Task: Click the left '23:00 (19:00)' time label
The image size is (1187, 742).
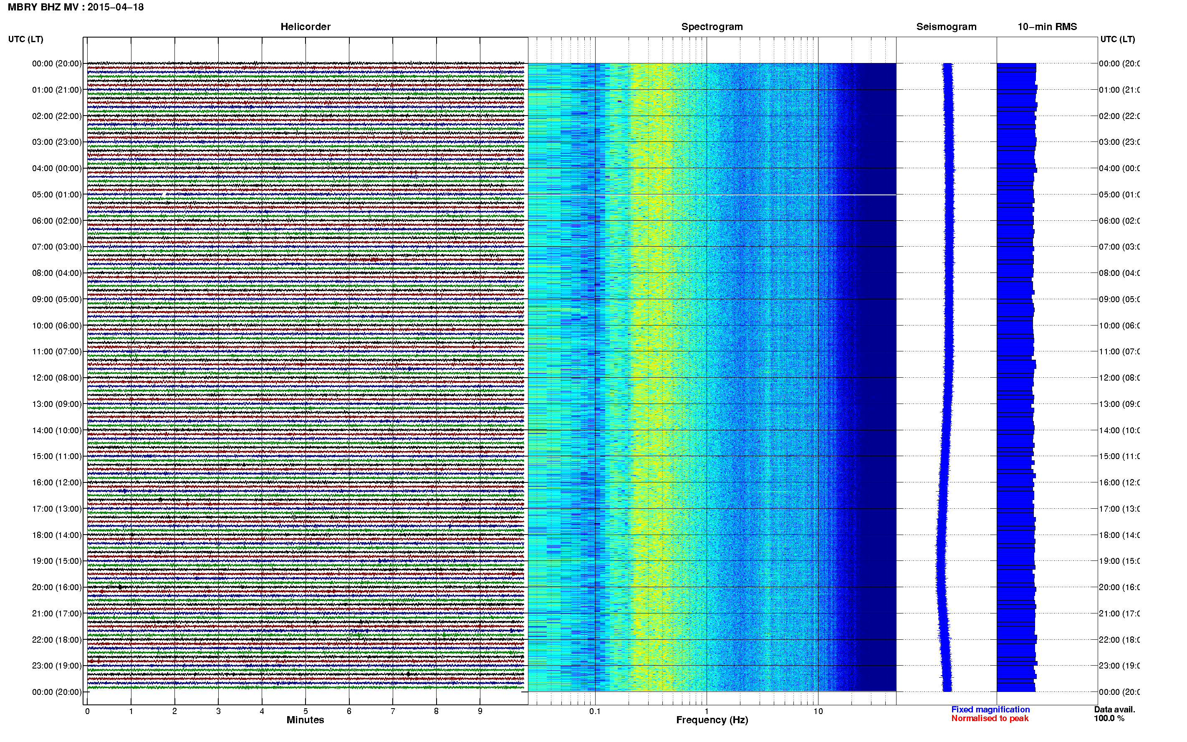Action: (57, 666)
